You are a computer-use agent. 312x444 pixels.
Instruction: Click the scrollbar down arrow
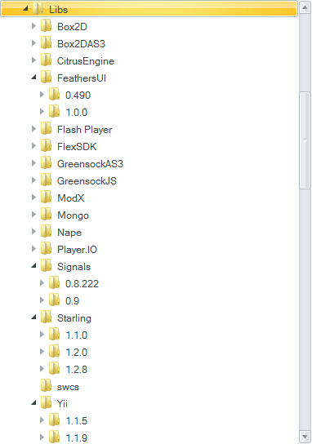(x=305, y=437)
